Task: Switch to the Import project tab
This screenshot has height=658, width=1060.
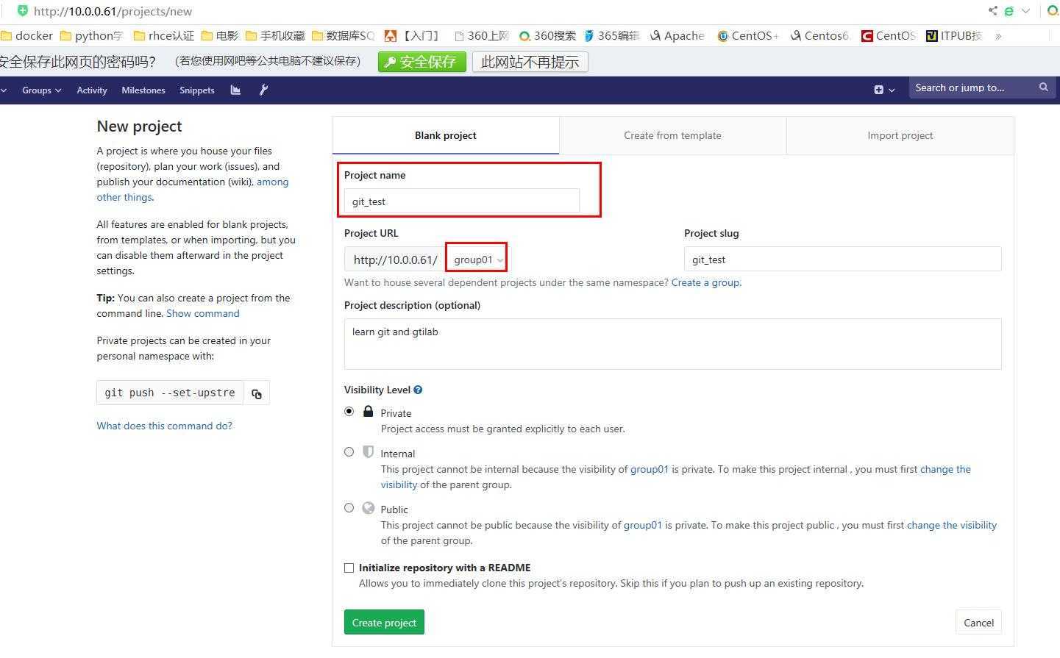Action: [900, 135]
